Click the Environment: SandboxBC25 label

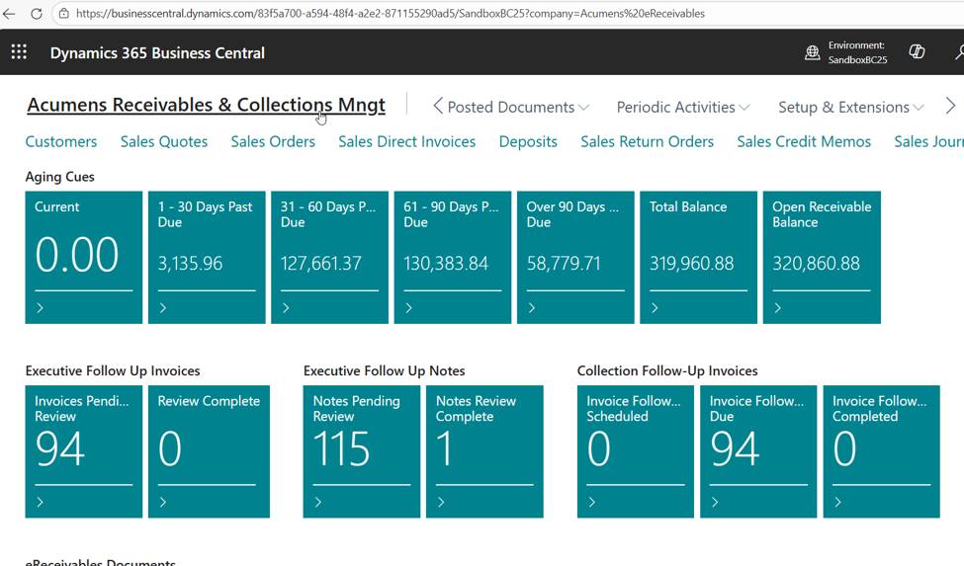[x=857, y=52]
